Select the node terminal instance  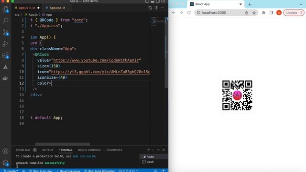[x=154, y=157]
